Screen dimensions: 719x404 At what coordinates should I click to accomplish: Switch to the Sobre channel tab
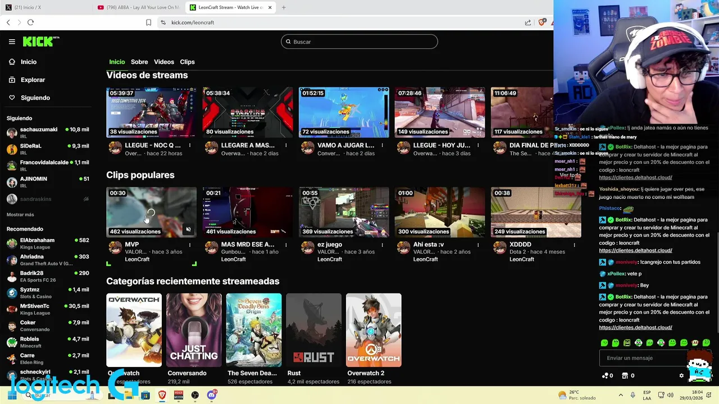(139, 62)
